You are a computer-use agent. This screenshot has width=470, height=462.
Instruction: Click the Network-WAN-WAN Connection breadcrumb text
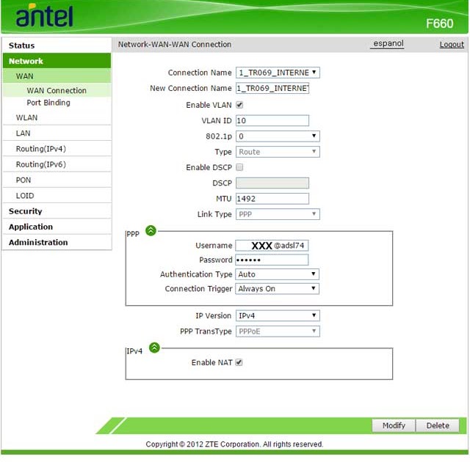[x=175, y=44]
